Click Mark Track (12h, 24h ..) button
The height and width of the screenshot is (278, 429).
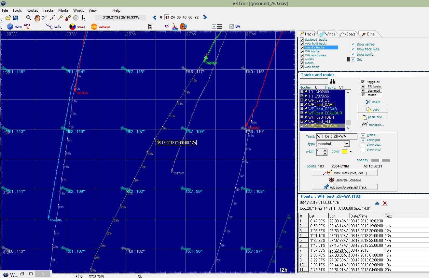point(345,173)
